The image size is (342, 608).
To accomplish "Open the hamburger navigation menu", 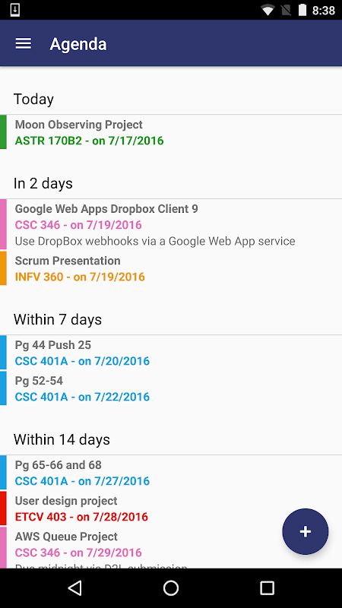I will tap(24, 43).
